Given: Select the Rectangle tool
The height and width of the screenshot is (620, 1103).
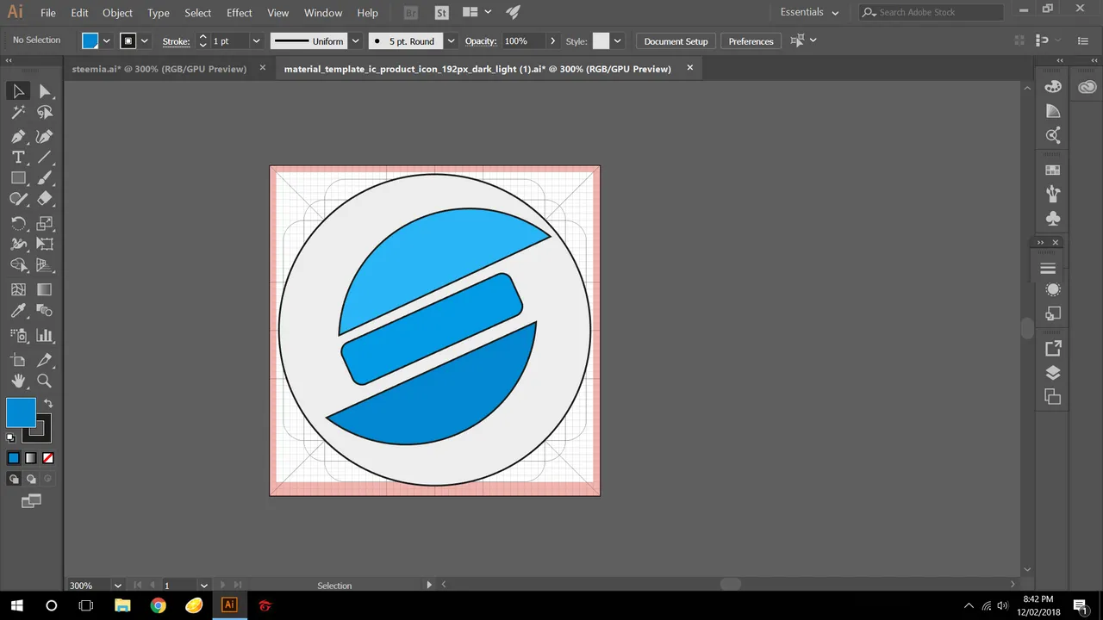Looking at the screenshot, I should pyautogui.click(x=18, y=178).
